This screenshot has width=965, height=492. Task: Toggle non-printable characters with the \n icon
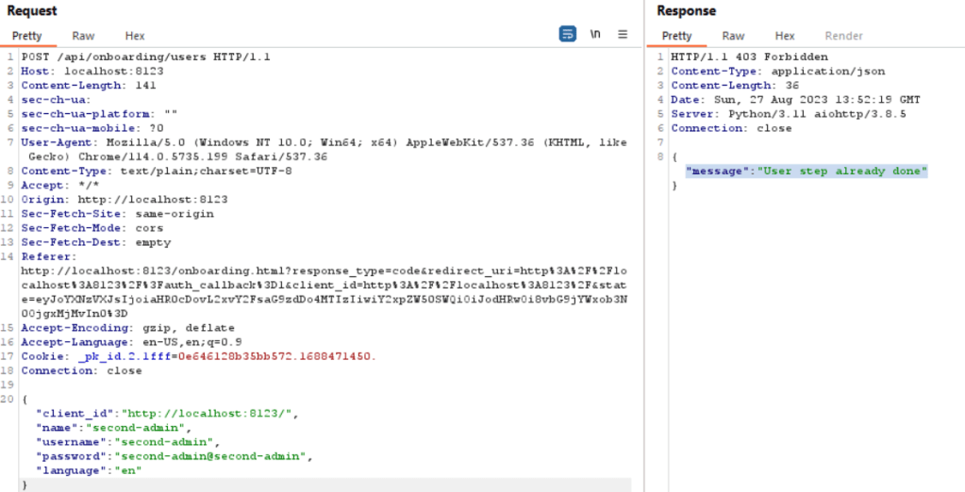pyautogui.click(x=595, y=35)
